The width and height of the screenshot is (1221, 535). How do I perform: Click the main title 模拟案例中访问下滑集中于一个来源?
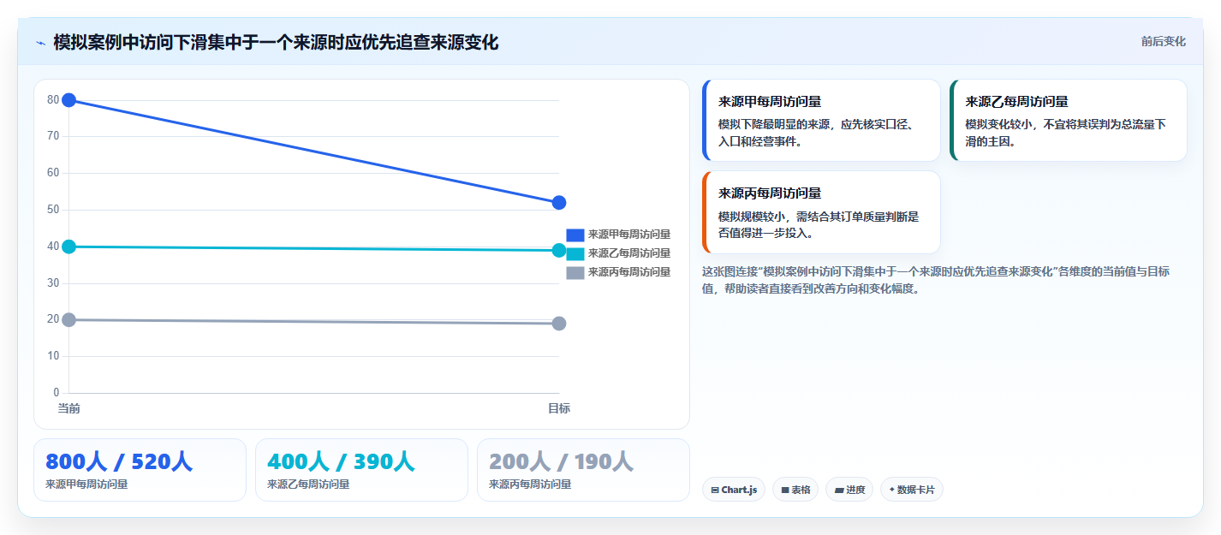[276, 42]
